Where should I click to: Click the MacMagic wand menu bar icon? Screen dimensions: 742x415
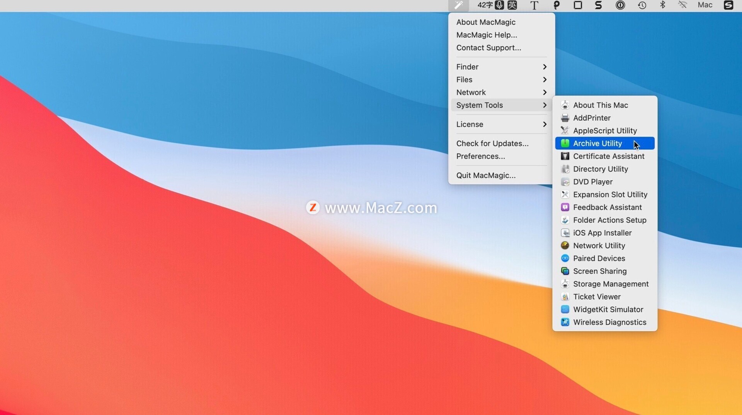coord(458,5)
